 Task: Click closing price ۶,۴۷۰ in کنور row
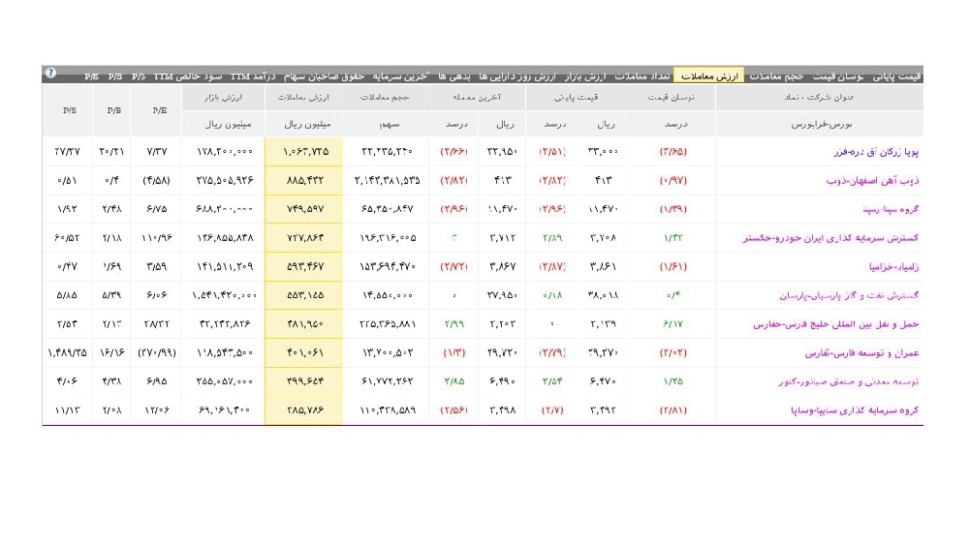tap(603, 381)
